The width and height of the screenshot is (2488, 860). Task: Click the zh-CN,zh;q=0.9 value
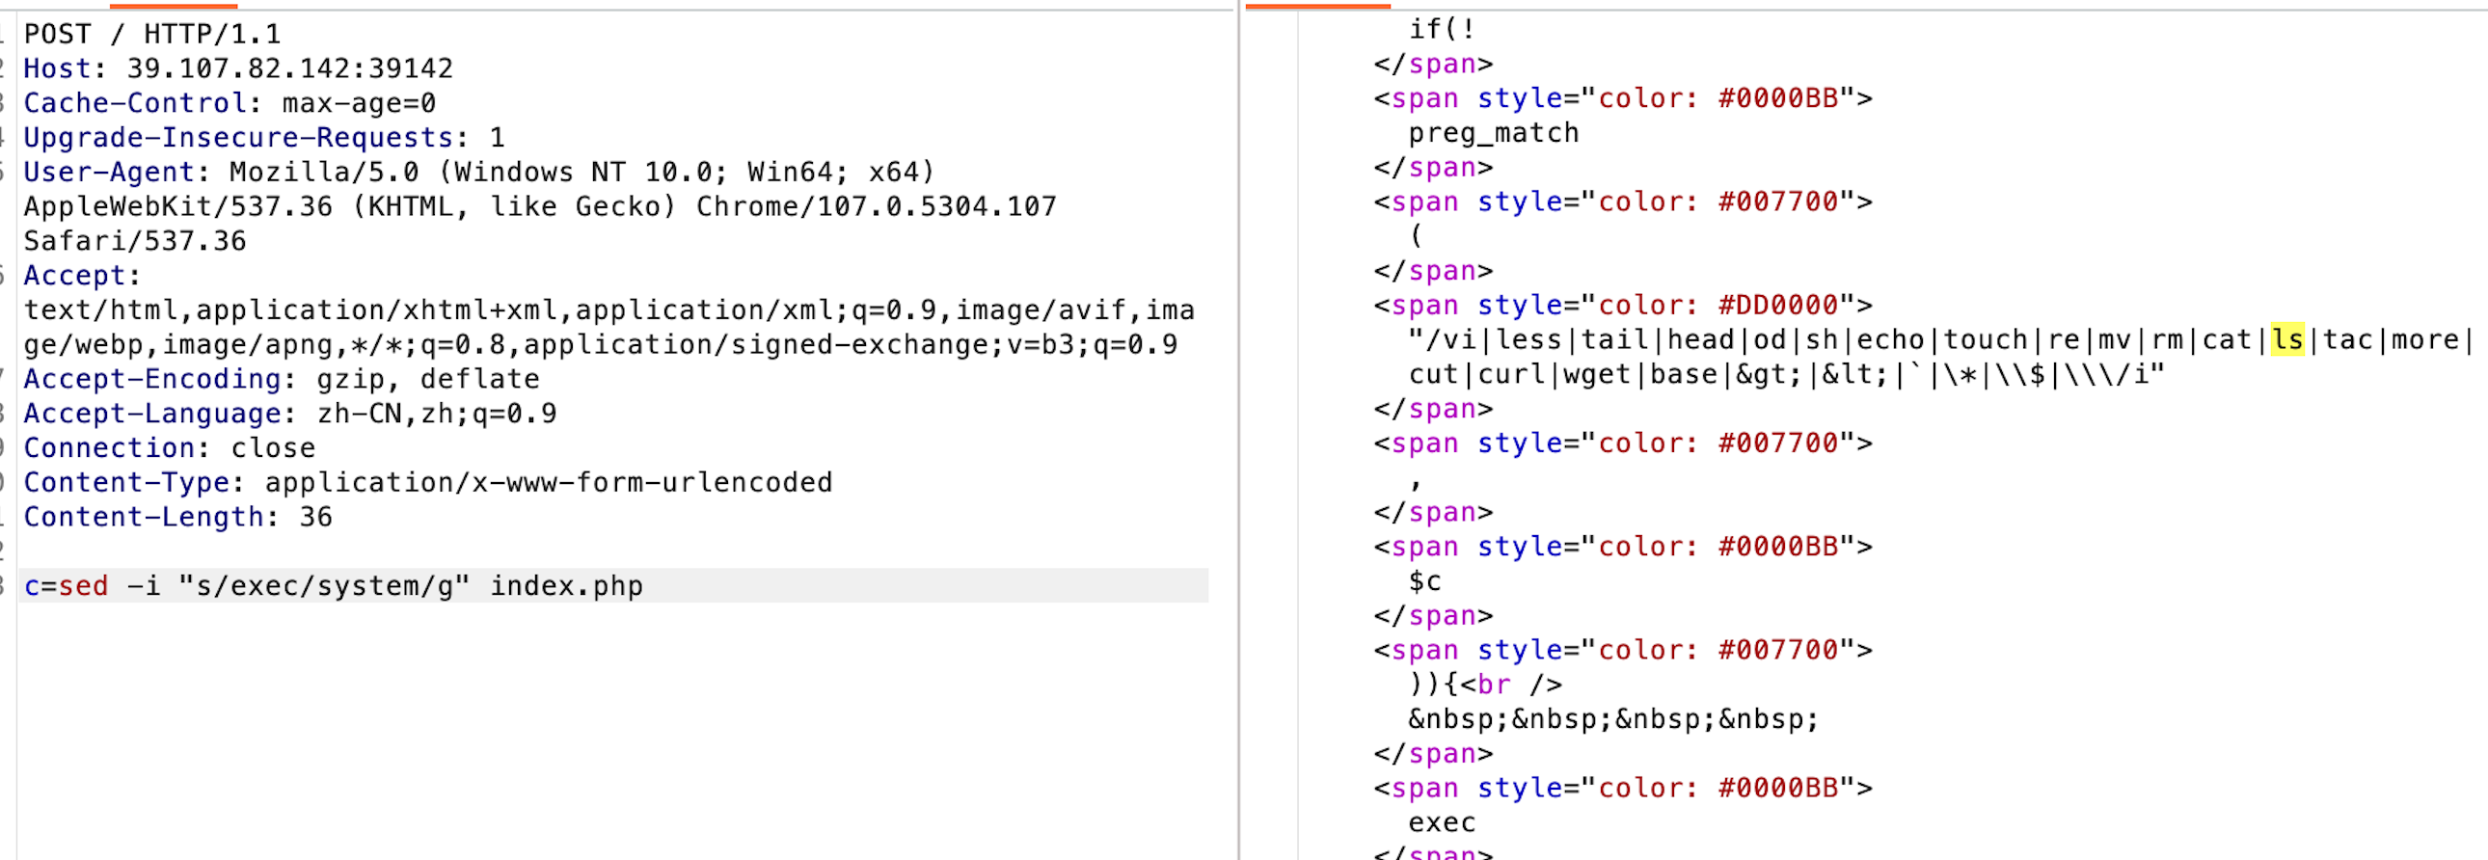[x=437, y=414]
